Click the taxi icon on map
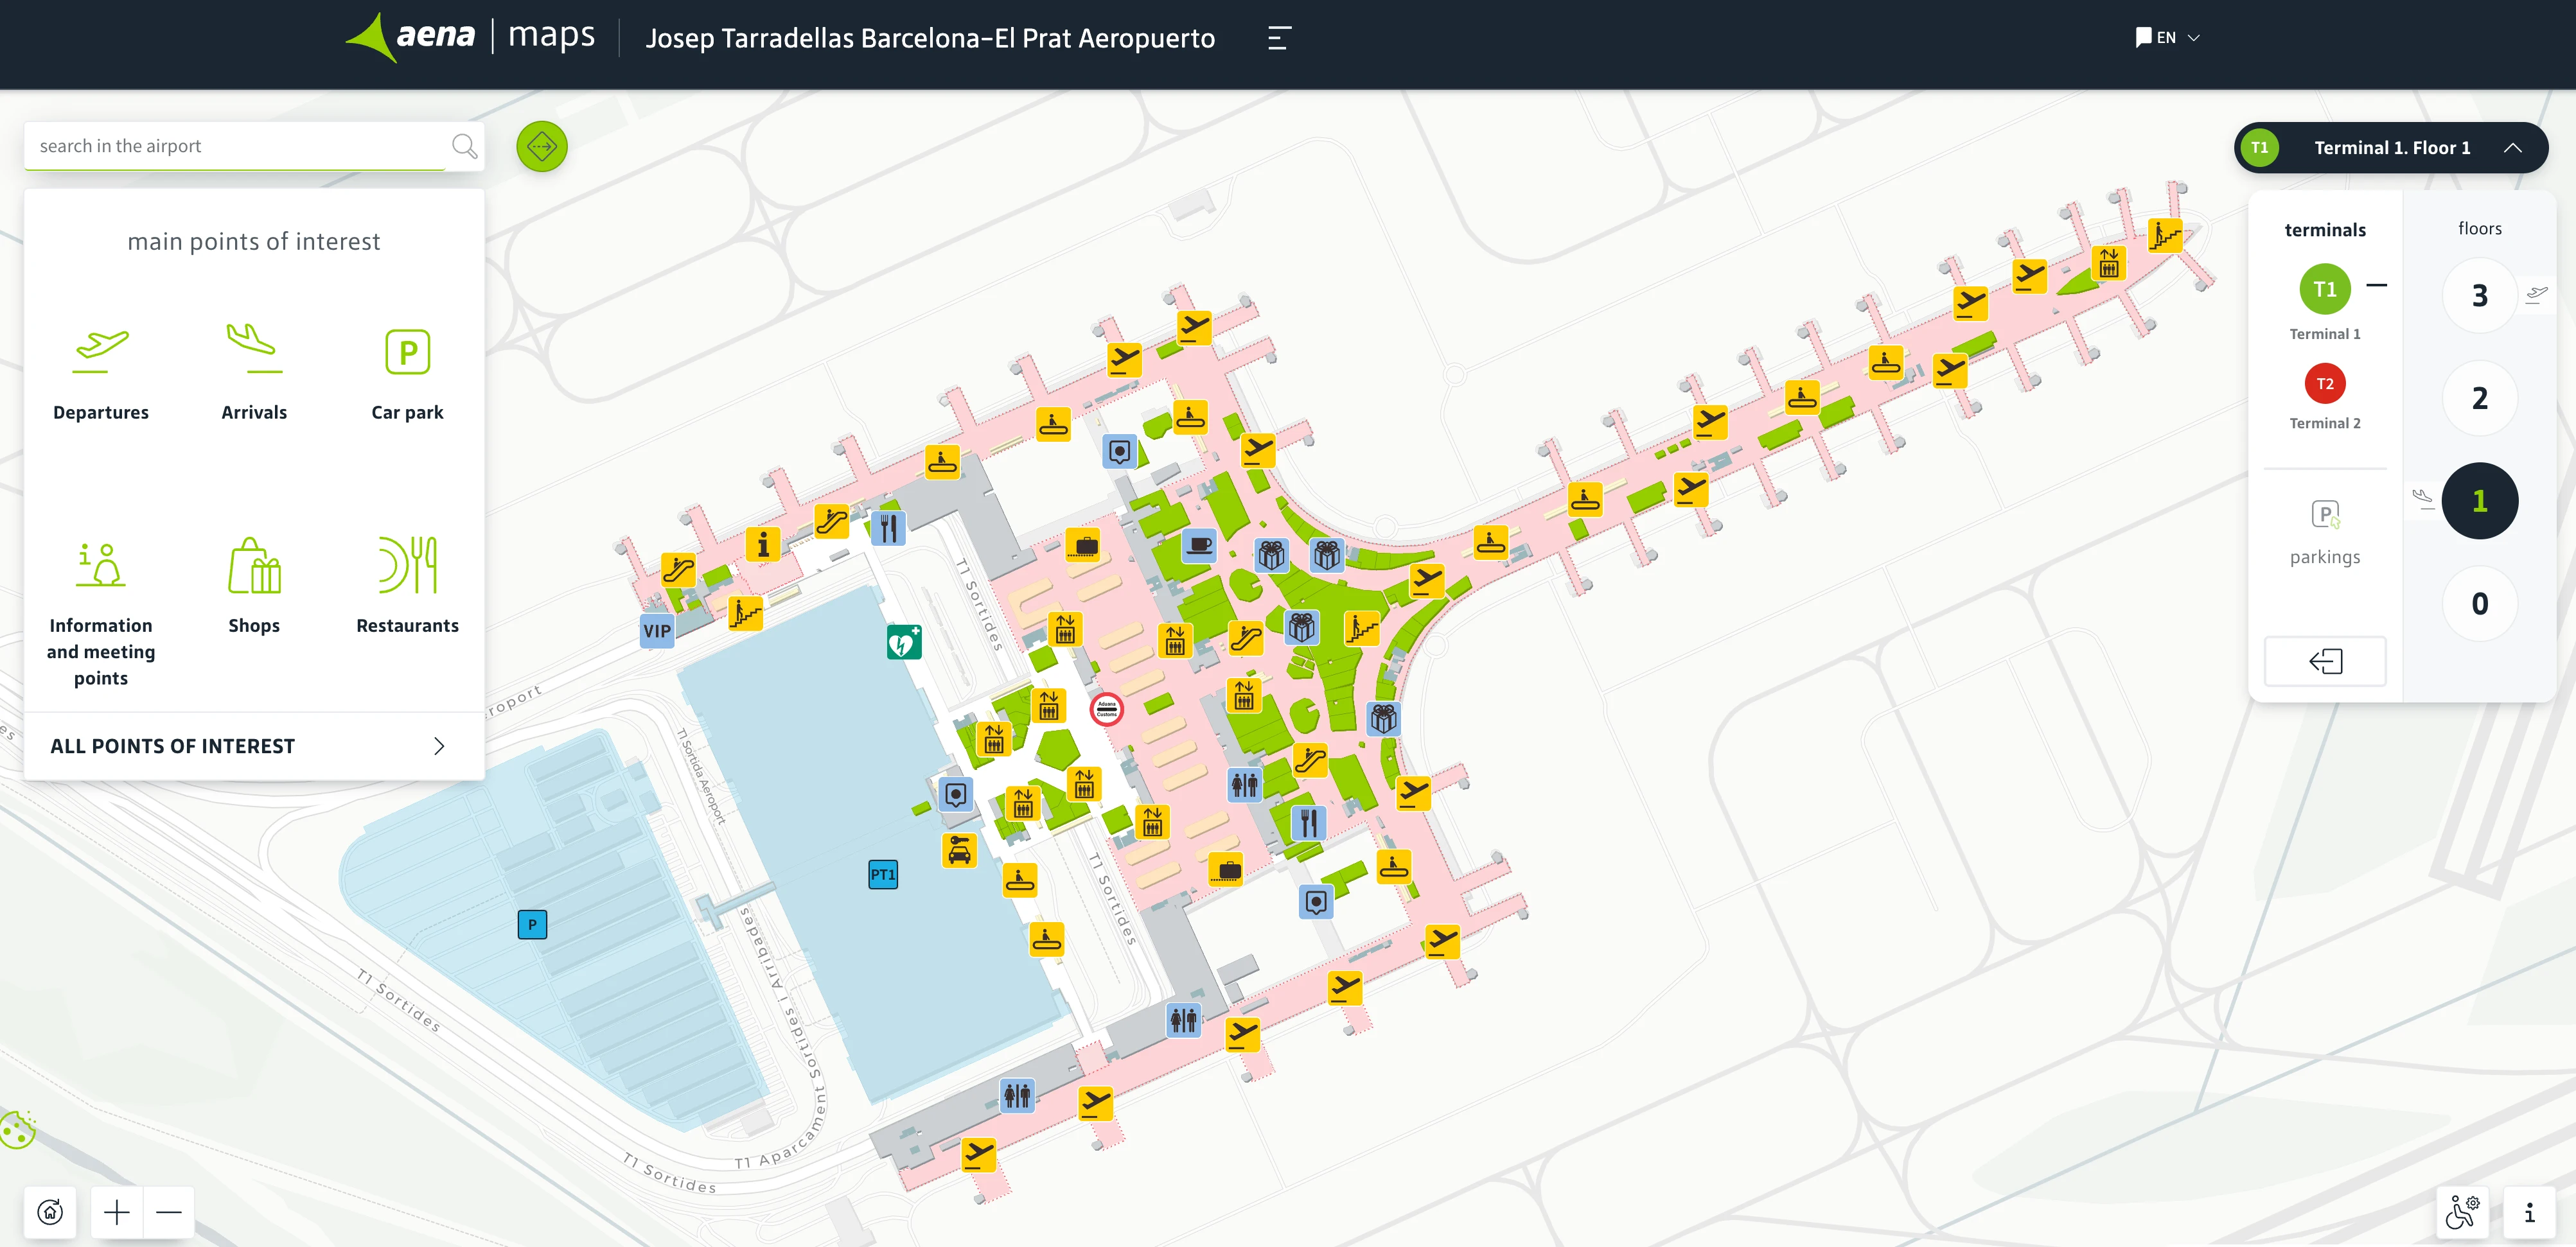Image resolution: width=2576 pixels, height=1247 pixels. tap(959, 850)
